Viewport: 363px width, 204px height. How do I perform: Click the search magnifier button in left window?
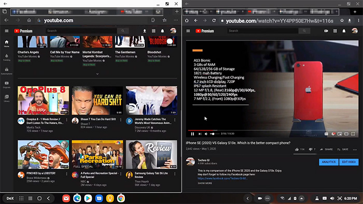(x=123, y=31)
